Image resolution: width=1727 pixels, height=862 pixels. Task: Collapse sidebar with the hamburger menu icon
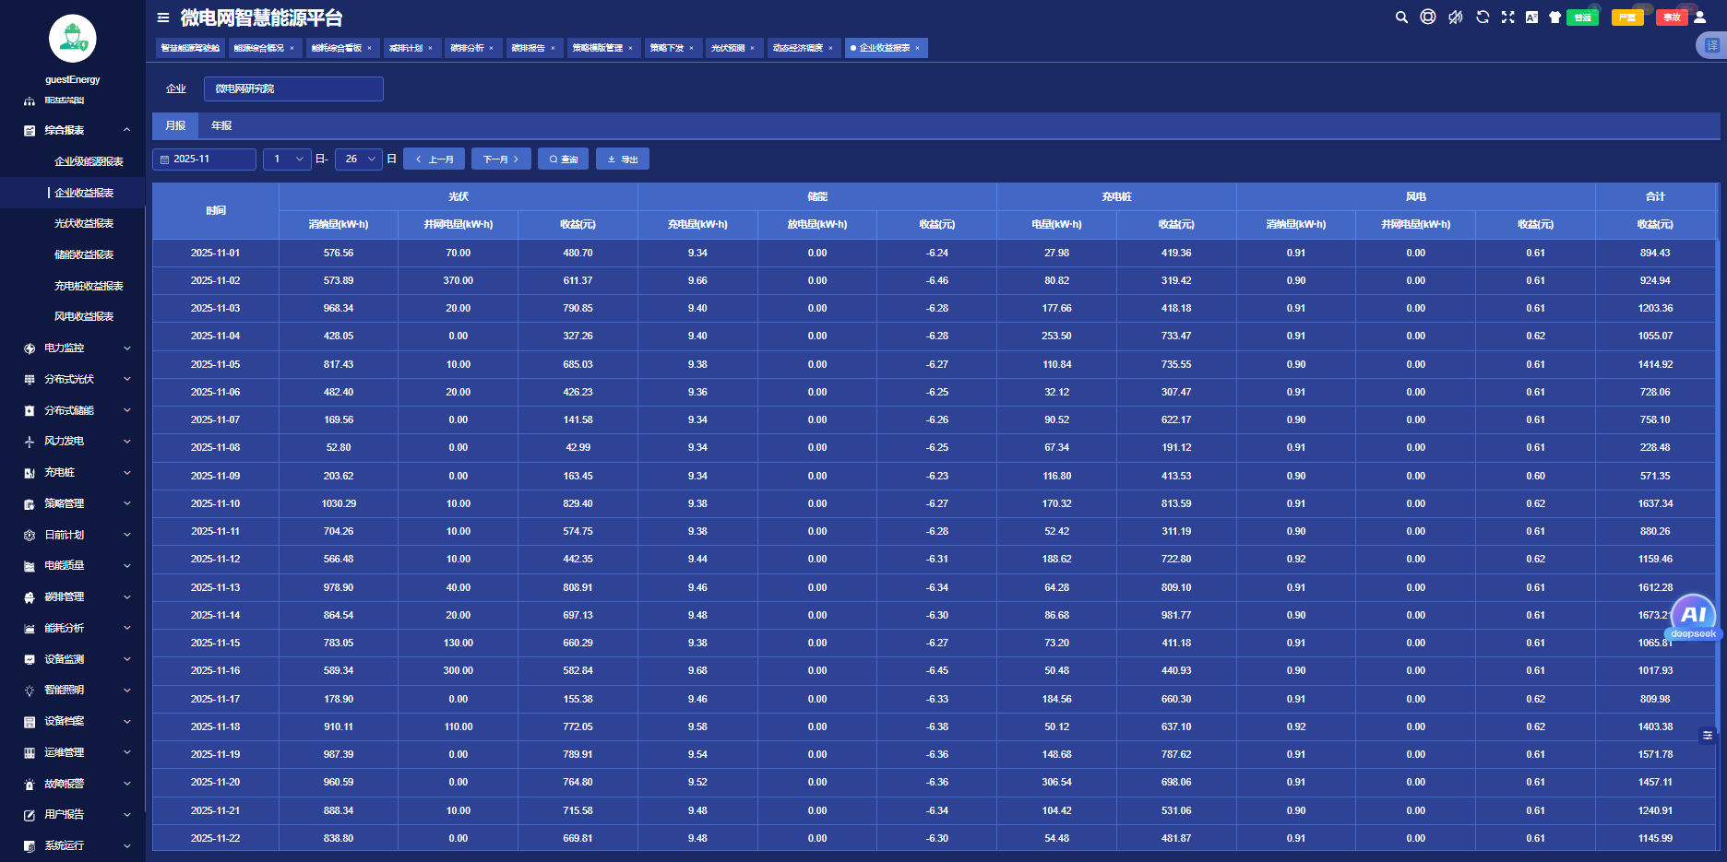[x=163, y=18]
